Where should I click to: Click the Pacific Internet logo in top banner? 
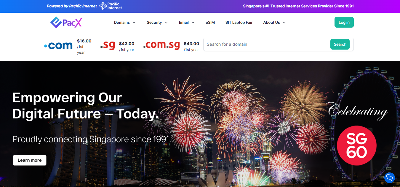(111, 6)
